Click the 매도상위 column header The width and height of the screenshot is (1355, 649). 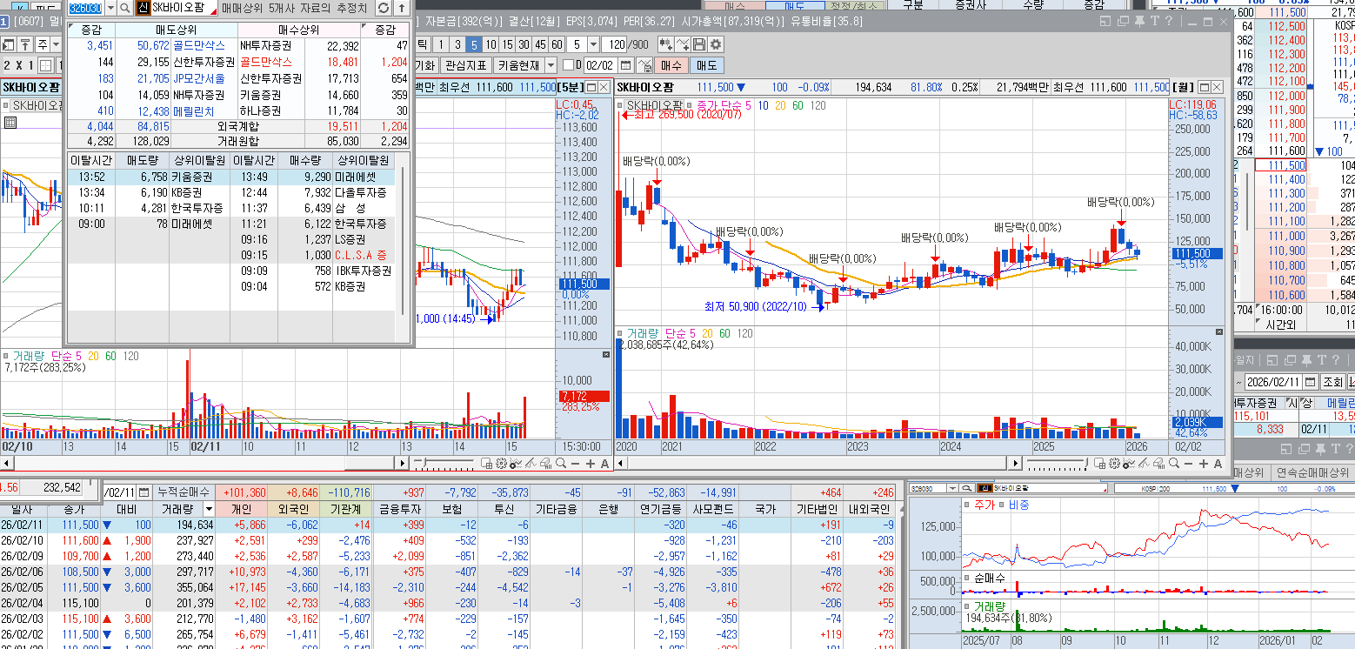(x=177, y=30)
